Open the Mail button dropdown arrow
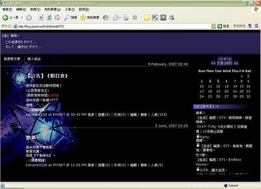Viewport: 261px width, 189px height. click(120, 18)
